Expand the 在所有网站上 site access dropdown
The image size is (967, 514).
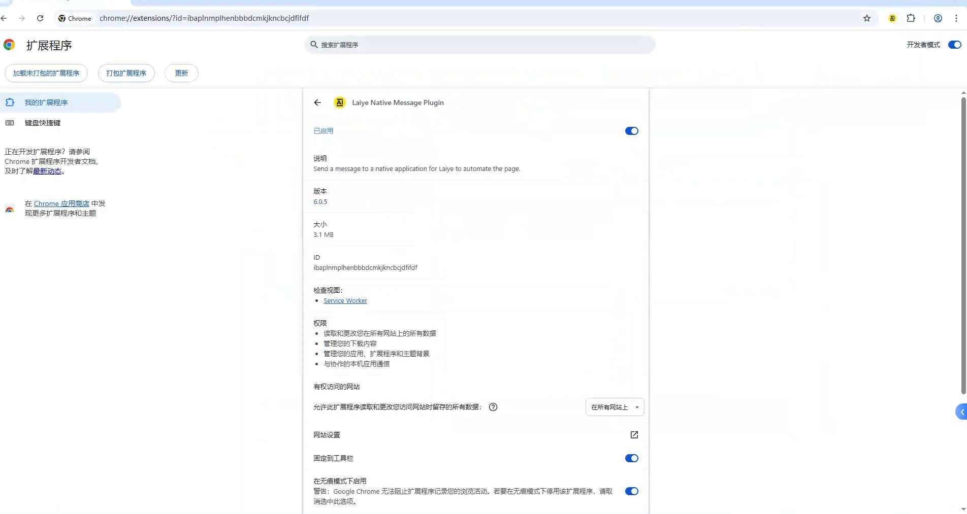tap(615, 407)
